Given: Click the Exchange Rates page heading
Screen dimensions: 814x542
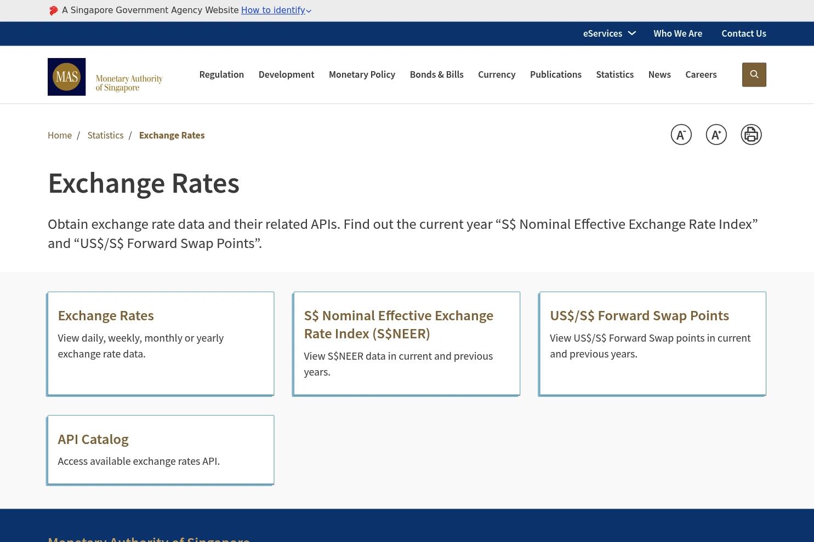Looking at the screenshot, I should (x=144, y=183).
